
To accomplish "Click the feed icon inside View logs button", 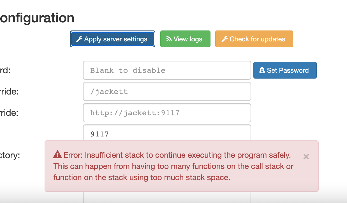I will pos(170,39).
